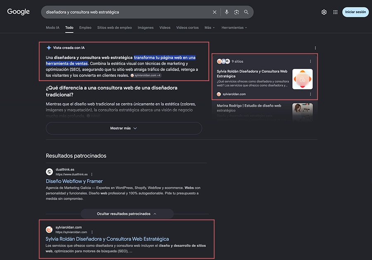Click the Sylvia Roldán card thumbnail

tap(303, 79)
